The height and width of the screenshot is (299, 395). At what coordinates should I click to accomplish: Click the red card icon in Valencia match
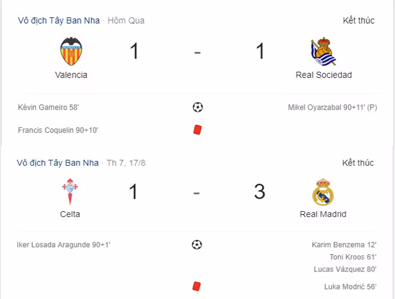click(197, 129)
